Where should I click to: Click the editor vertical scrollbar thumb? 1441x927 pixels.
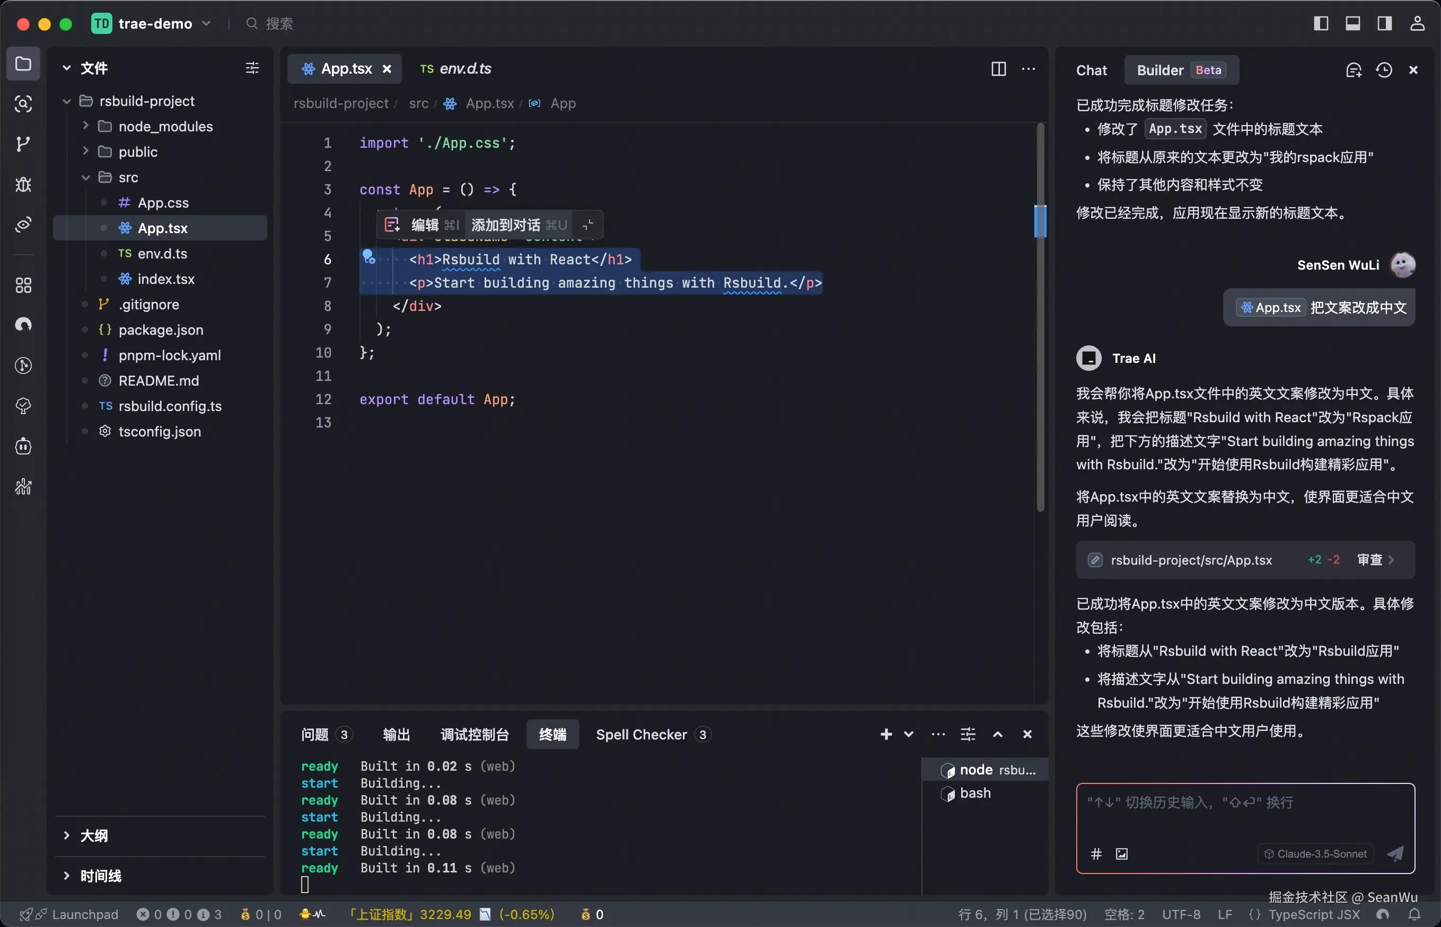(x=1040, y=361)
